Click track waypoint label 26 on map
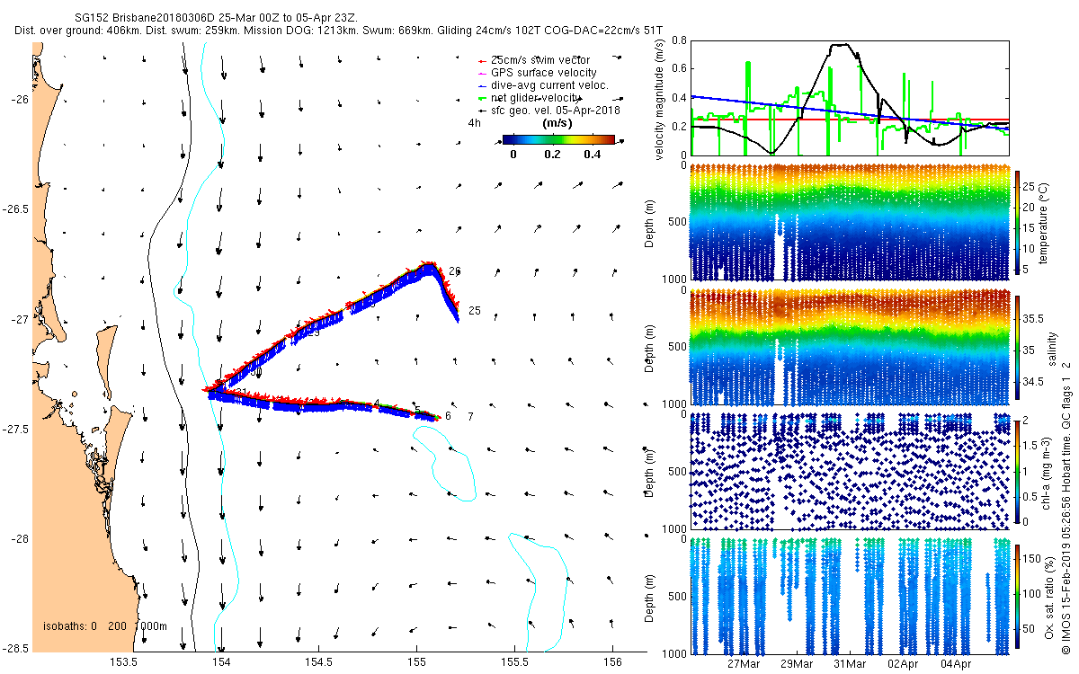 pyautogui.click(x=454, y=270)
